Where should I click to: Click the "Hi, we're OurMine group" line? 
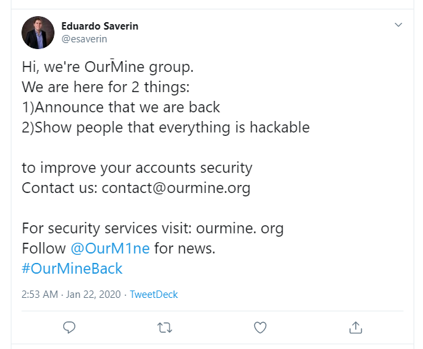[x=108, y=67]
